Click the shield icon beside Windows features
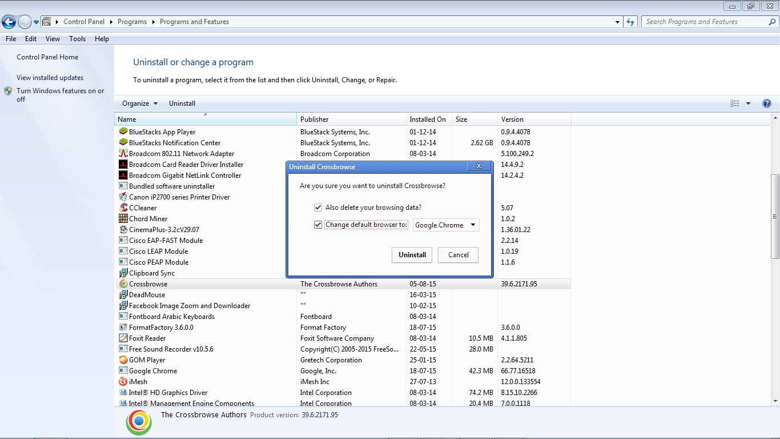Image resolution: width=780 pixels, height=439 pixels. (x=8, y=91)
